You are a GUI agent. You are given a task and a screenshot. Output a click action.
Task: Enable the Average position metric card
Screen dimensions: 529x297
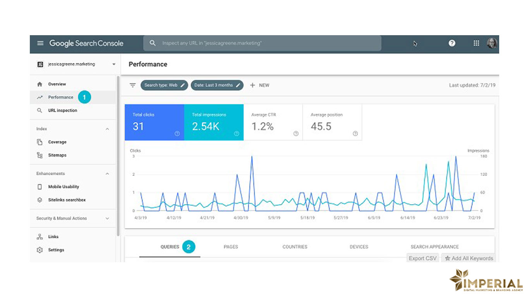tap(332, 122)
